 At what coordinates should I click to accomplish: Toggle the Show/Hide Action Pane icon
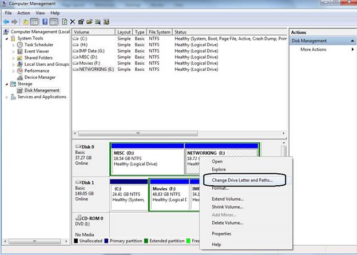click(x=54, y=22)
